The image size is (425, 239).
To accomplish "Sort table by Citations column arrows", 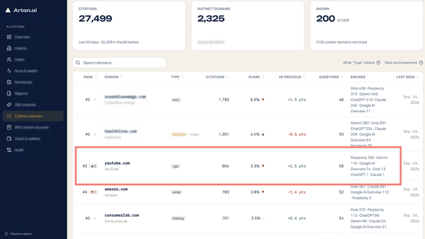I will tap(227, 77).
